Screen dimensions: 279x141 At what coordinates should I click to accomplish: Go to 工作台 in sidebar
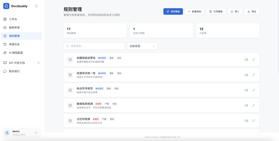point(21,19)
